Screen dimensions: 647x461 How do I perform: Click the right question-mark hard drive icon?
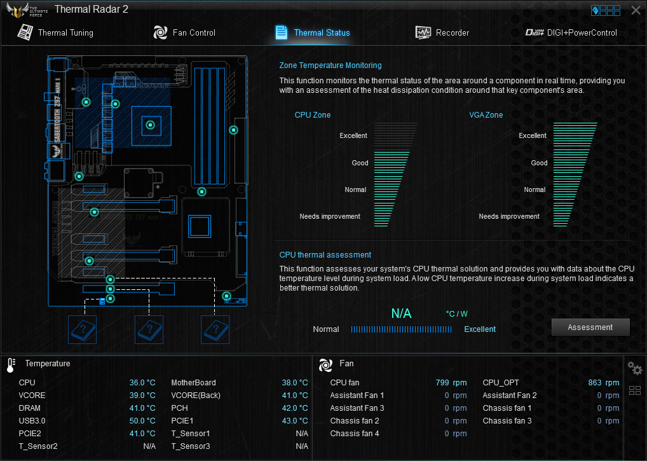click(x=215, y=329)
